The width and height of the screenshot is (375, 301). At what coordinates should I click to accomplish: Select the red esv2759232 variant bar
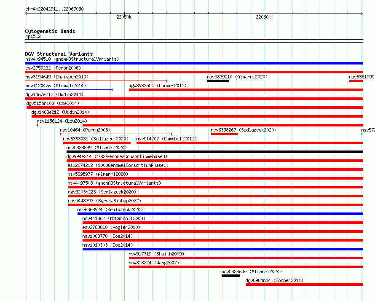point(194,72)
